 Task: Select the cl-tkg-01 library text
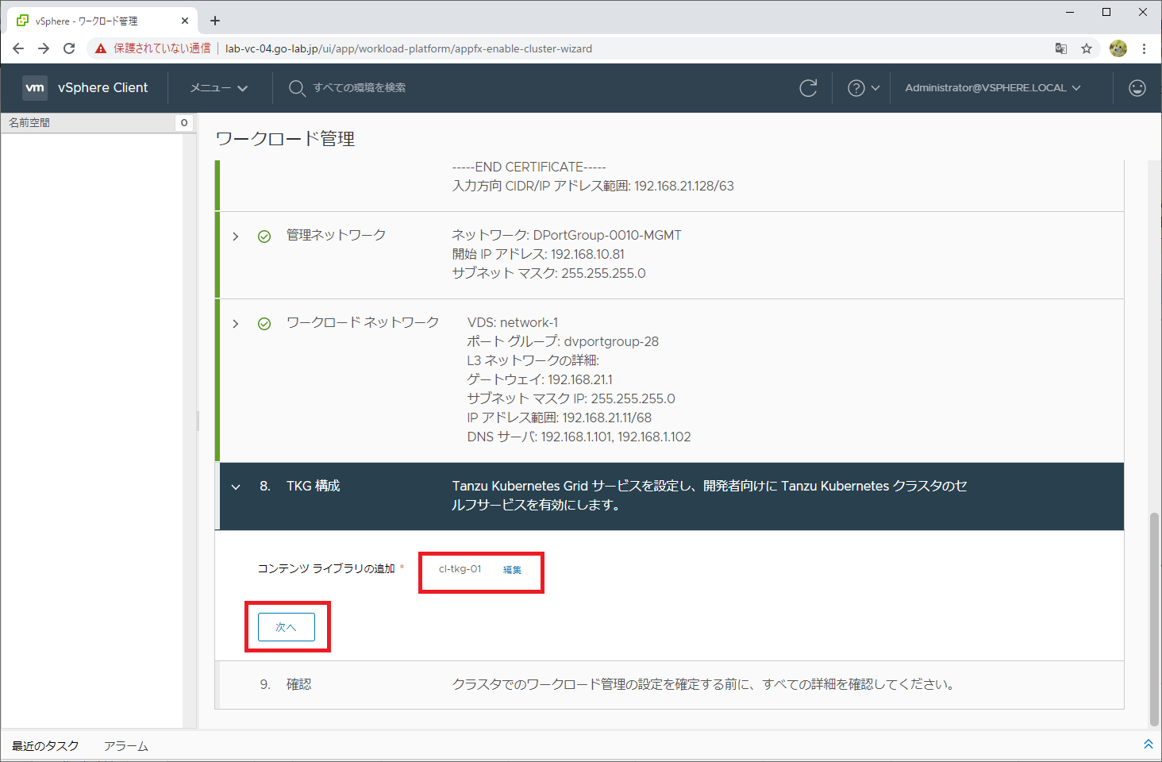pyautogui.click(x=460, y=569)
